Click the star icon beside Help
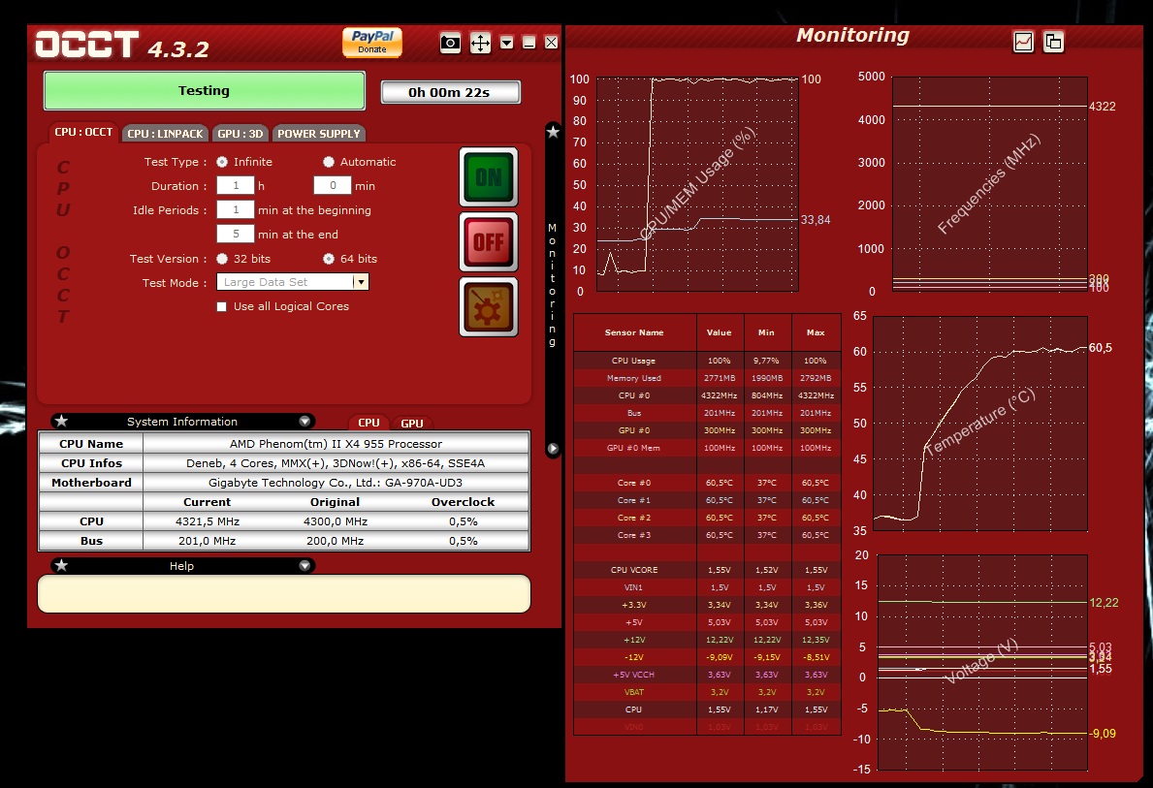Screen dimensions: 1153x788 [62, 565]
